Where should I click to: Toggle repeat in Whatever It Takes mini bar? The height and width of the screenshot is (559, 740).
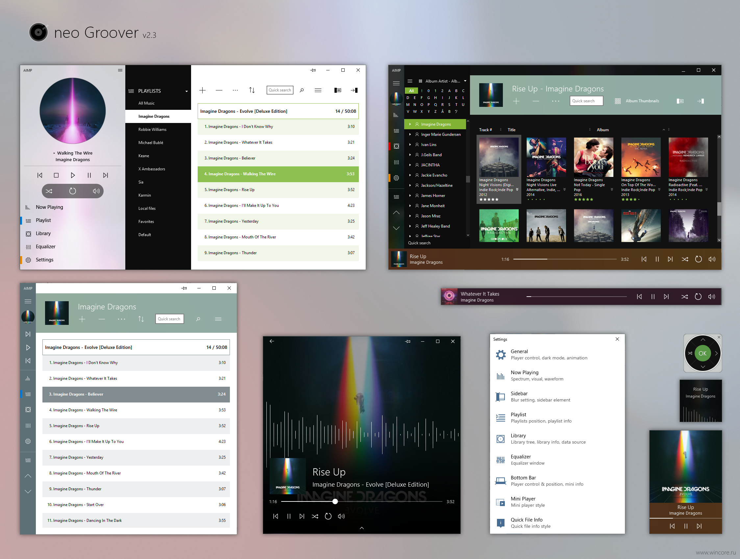[698, 297]
